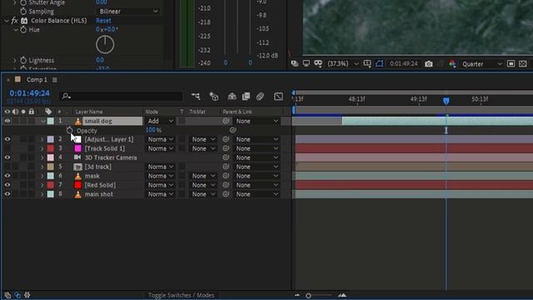This screenshot has width=533, height=300.
Task: Select the Comp 1 timeline tab
Action: [37, 80]
